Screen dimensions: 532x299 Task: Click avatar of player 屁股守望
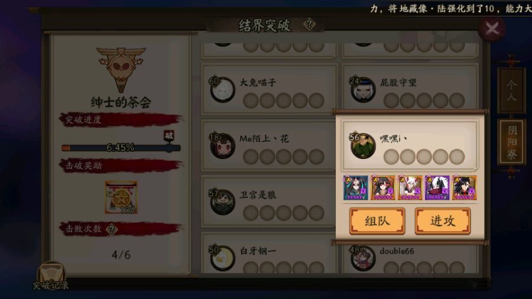tap(363, 89)
